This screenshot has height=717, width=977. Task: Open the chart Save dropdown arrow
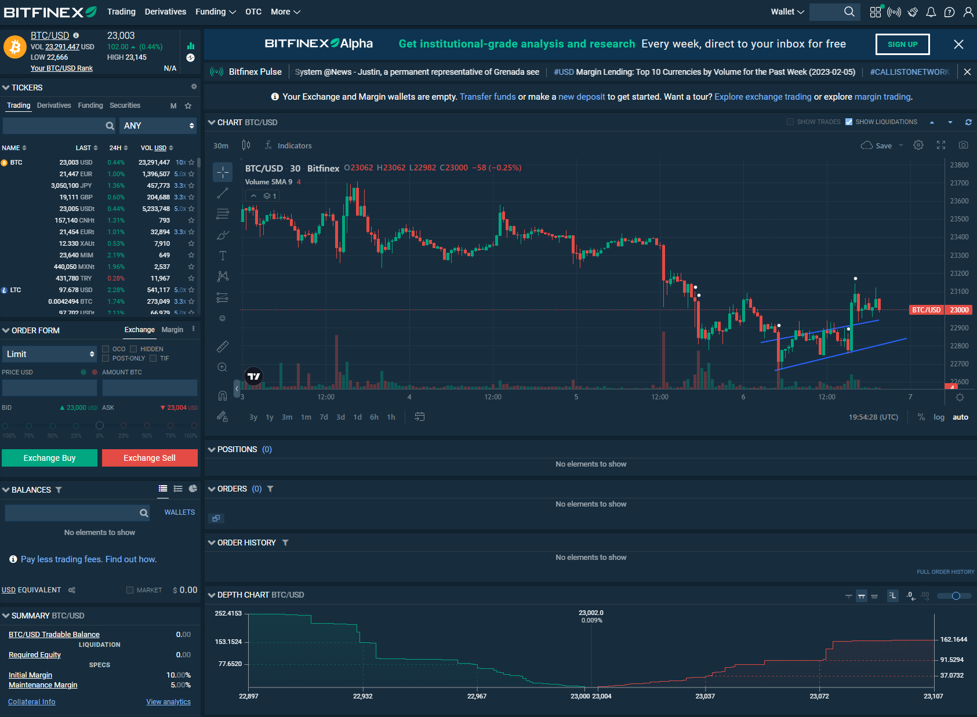click(901, 145)
